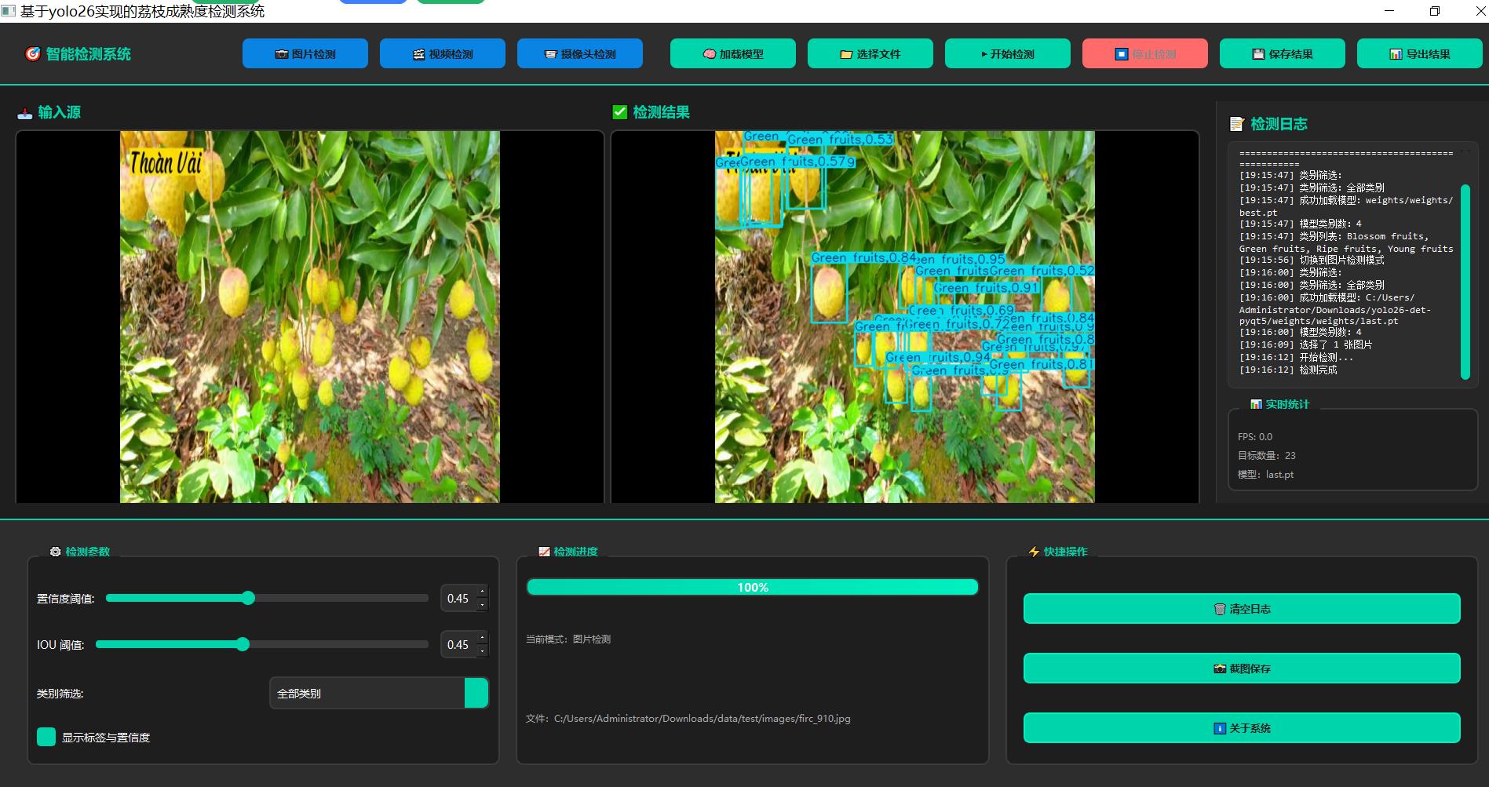The image size is (1489, 787).
Task: Switch to 视频检测 video detection mode
Action: click(442, 54)
